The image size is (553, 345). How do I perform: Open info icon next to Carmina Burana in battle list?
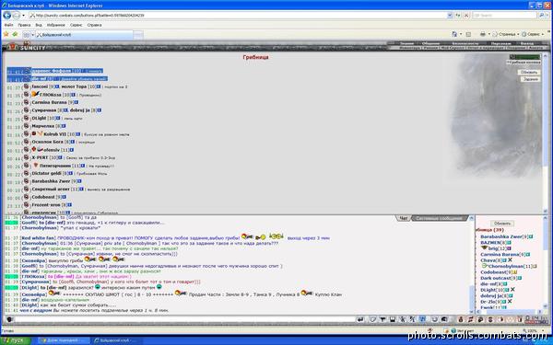(76, 102)
